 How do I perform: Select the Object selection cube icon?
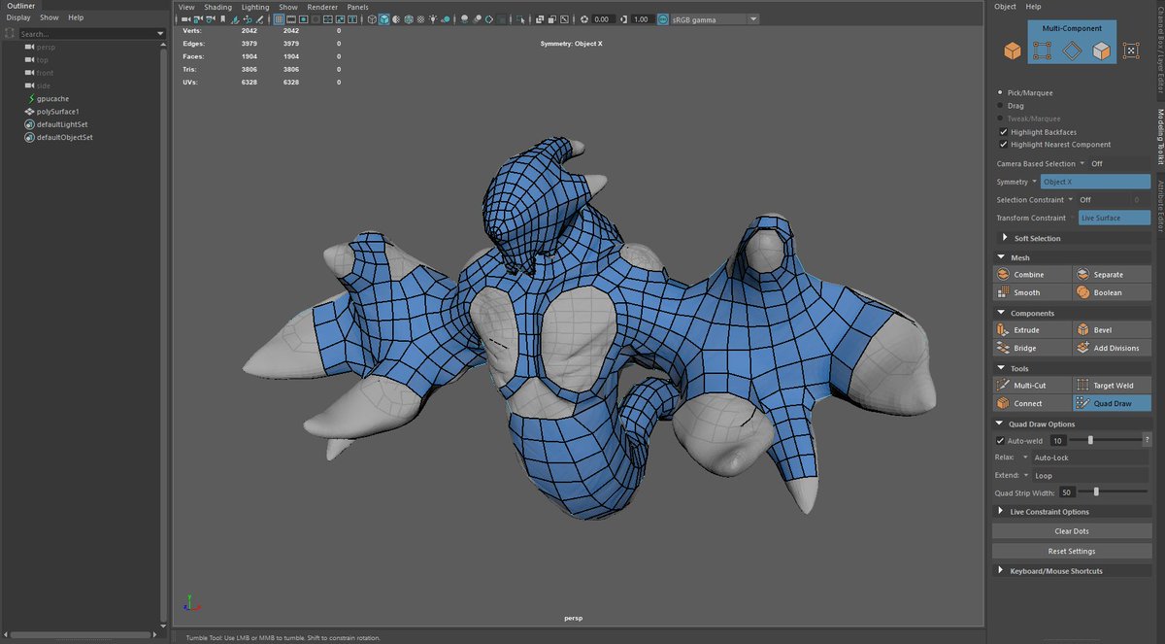pos(1012,51)
